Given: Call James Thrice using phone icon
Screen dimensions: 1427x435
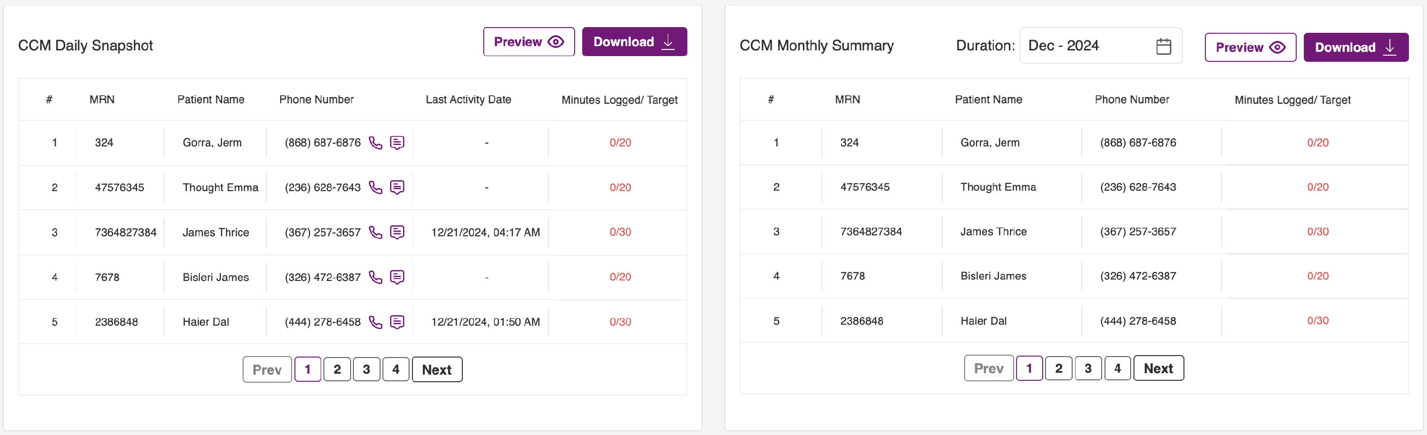Looking at the screenshot, I should tap(376, 232).
